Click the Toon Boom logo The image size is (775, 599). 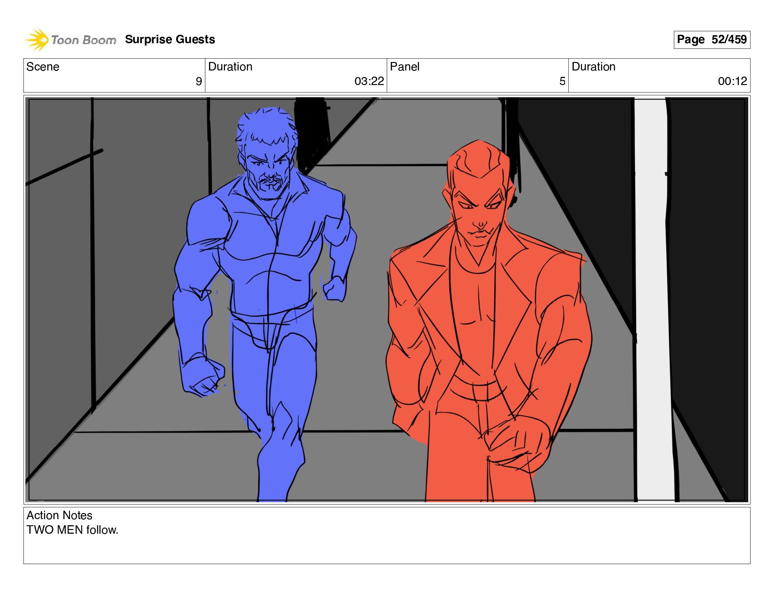point(70,39)
